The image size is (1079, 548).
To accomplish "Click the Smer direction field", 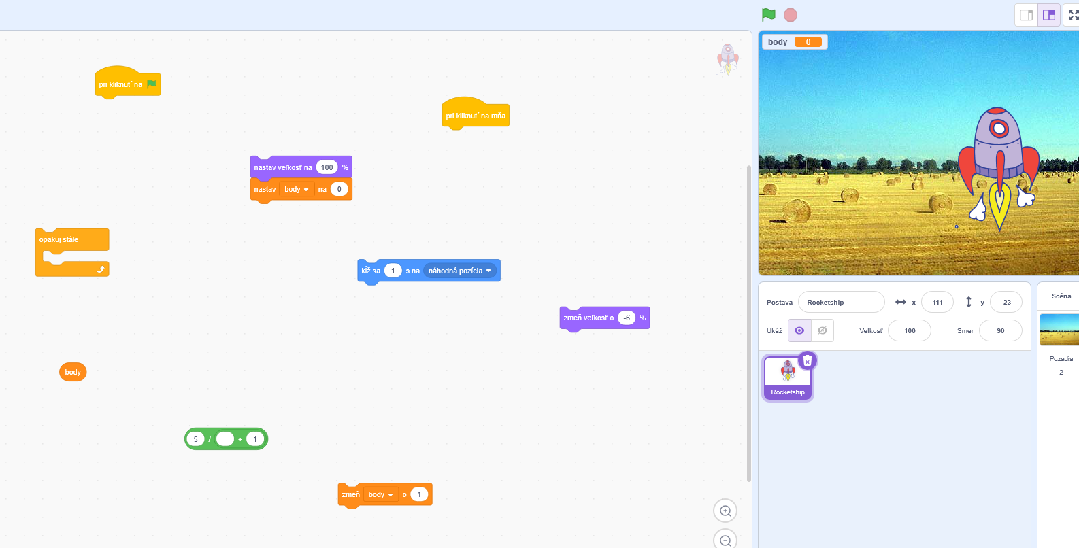I will point(1000,331).
